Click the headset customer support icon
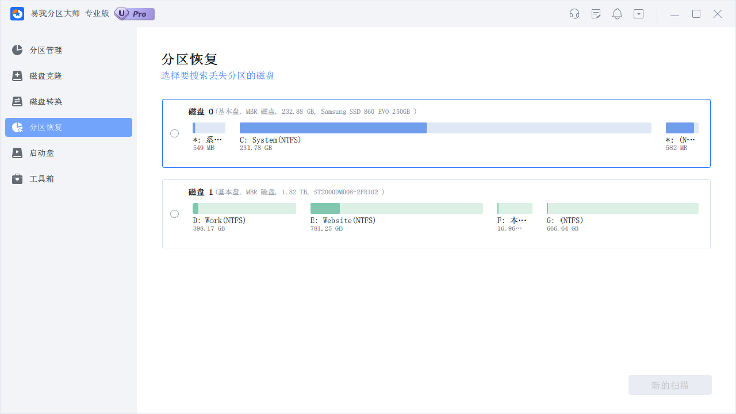 (574, 13)
